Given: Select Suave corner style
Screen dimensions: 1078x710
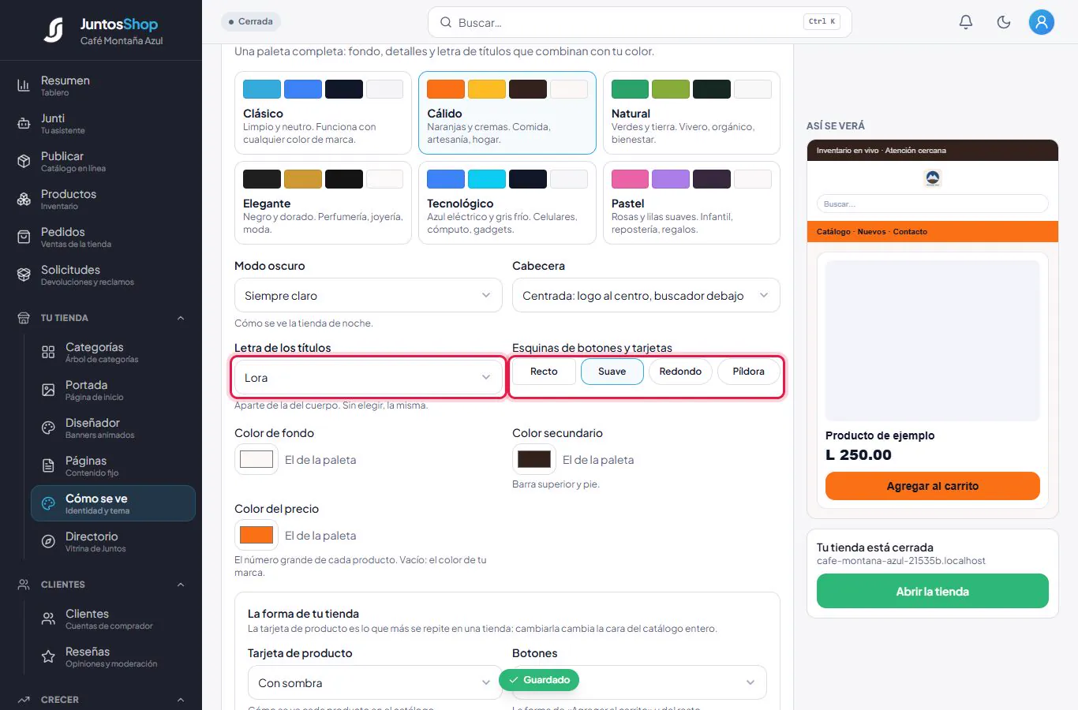Looking at the screenshot, I should (612, 372).
